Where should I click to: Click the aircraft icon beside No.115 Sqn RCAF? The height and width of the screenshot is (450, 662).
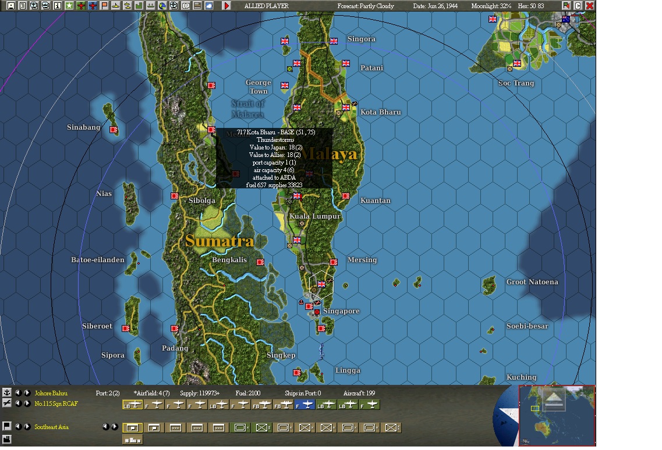click(x=7, y=403)
